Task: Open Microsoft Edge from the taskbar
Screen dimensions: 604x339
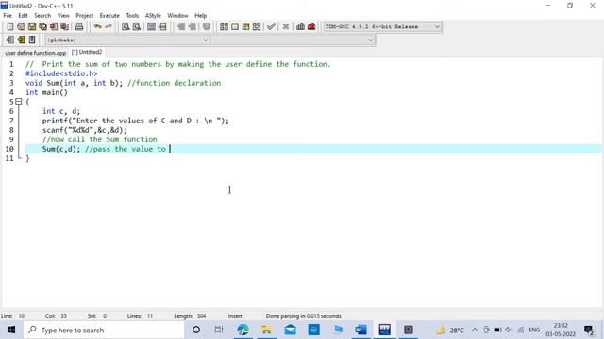Action: pos(243,330)
